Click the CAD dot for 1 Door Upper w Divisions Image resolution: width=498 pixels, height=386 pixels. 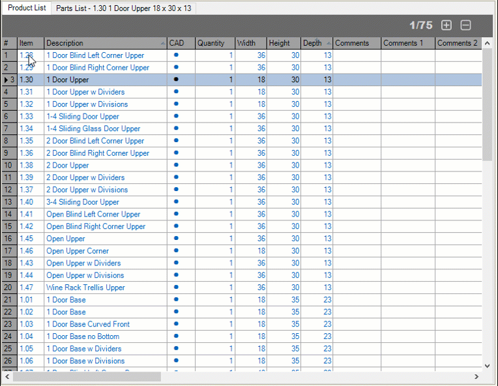tap(176, 104)
